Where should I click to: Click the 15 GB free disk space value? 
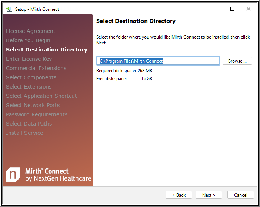pyautogui.click(x=147, y=79)
